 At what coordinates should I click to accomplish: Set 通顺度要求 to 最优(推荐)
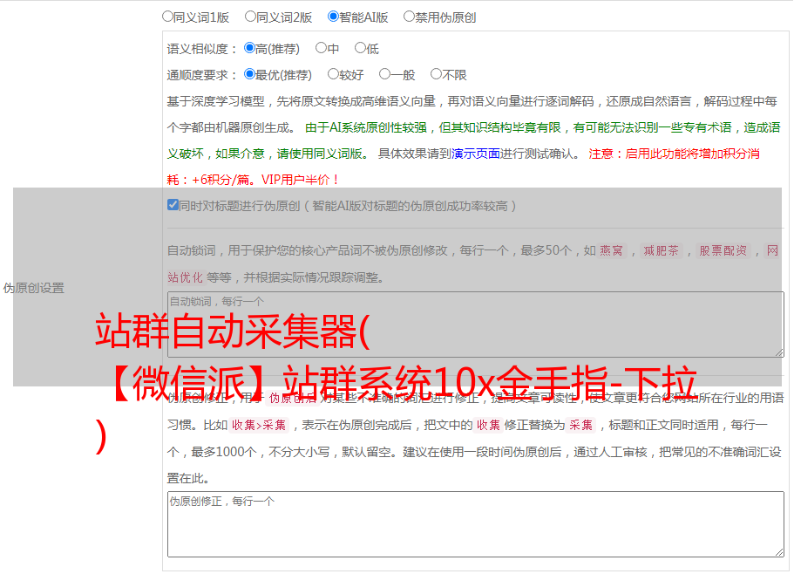click(x=249, y=74)
